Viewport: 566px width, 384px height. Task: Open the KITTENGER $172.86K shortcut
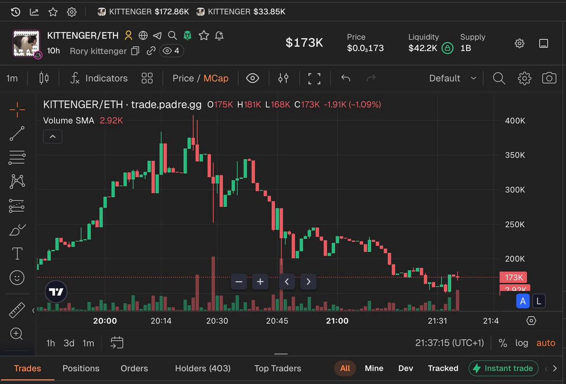143,12
